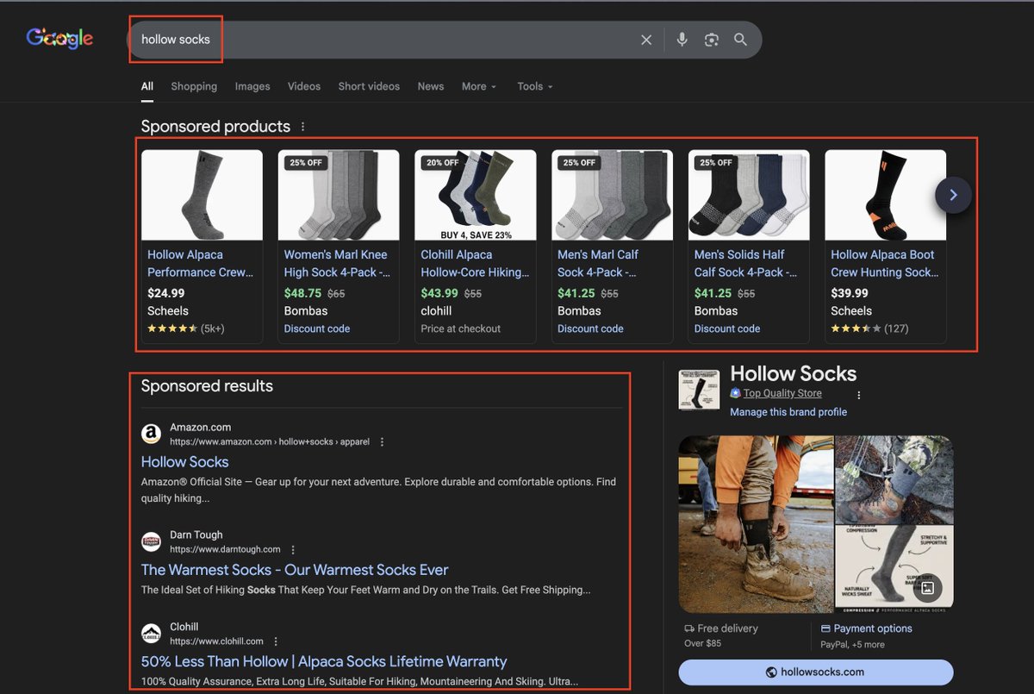Click the Hollow Socks panel heading
This screenshot has height=694, width=1034.
[794, 373]
